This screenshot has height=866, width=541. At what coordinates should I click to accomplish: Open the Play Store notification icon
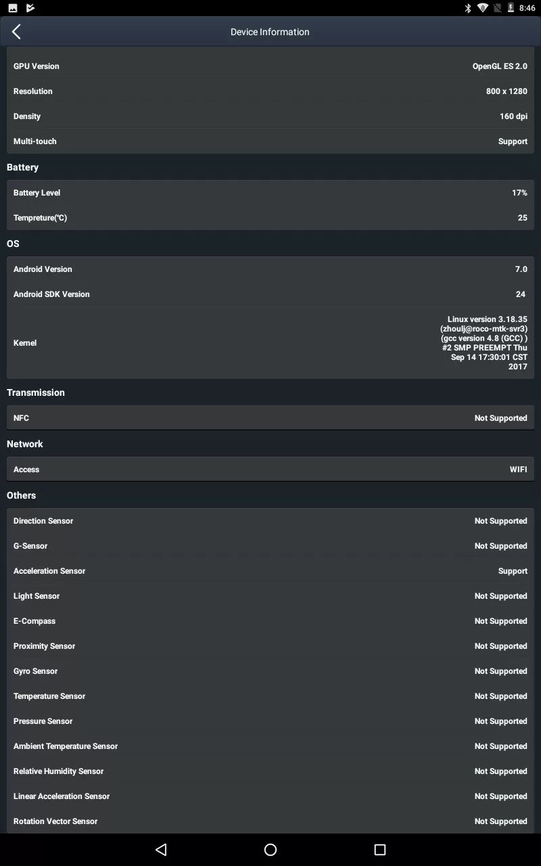point(30,8)
